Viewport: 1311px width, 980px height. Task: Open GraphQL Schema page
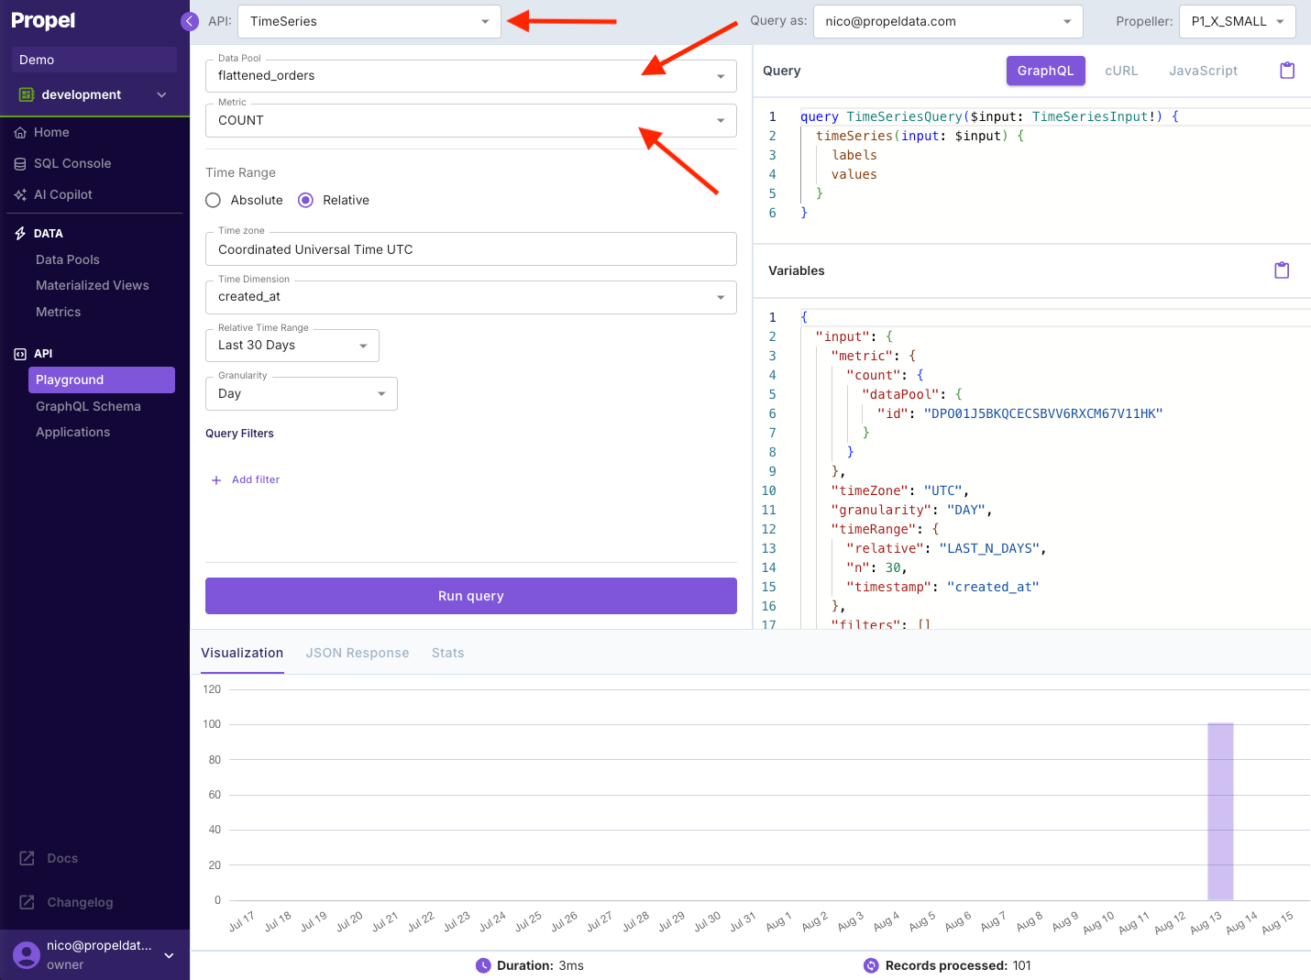coord(88,406)
